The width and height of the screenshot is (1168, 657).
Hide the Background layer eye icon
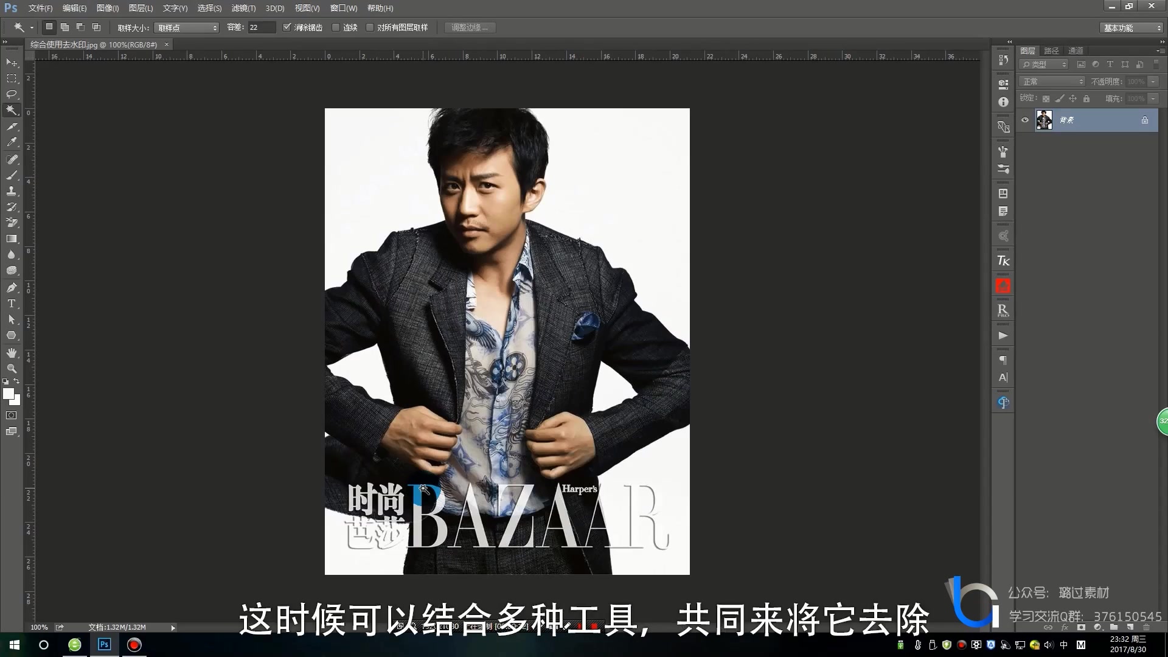(1025, 120)
